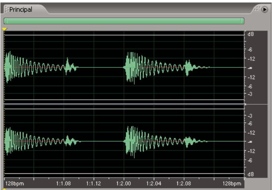272x190 pixels.
Task: Click the 1:1.08 mark on the time ruler
Action: click(63, 183)
